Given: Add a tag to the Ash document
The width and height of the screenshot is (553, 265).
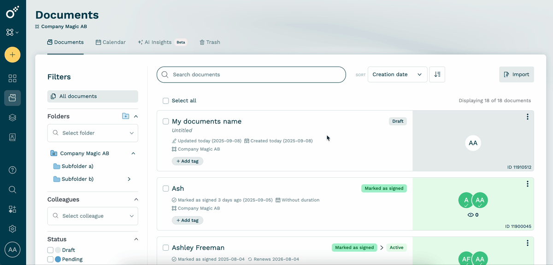Looking at the screenshot, I should [x=187, y=220].
